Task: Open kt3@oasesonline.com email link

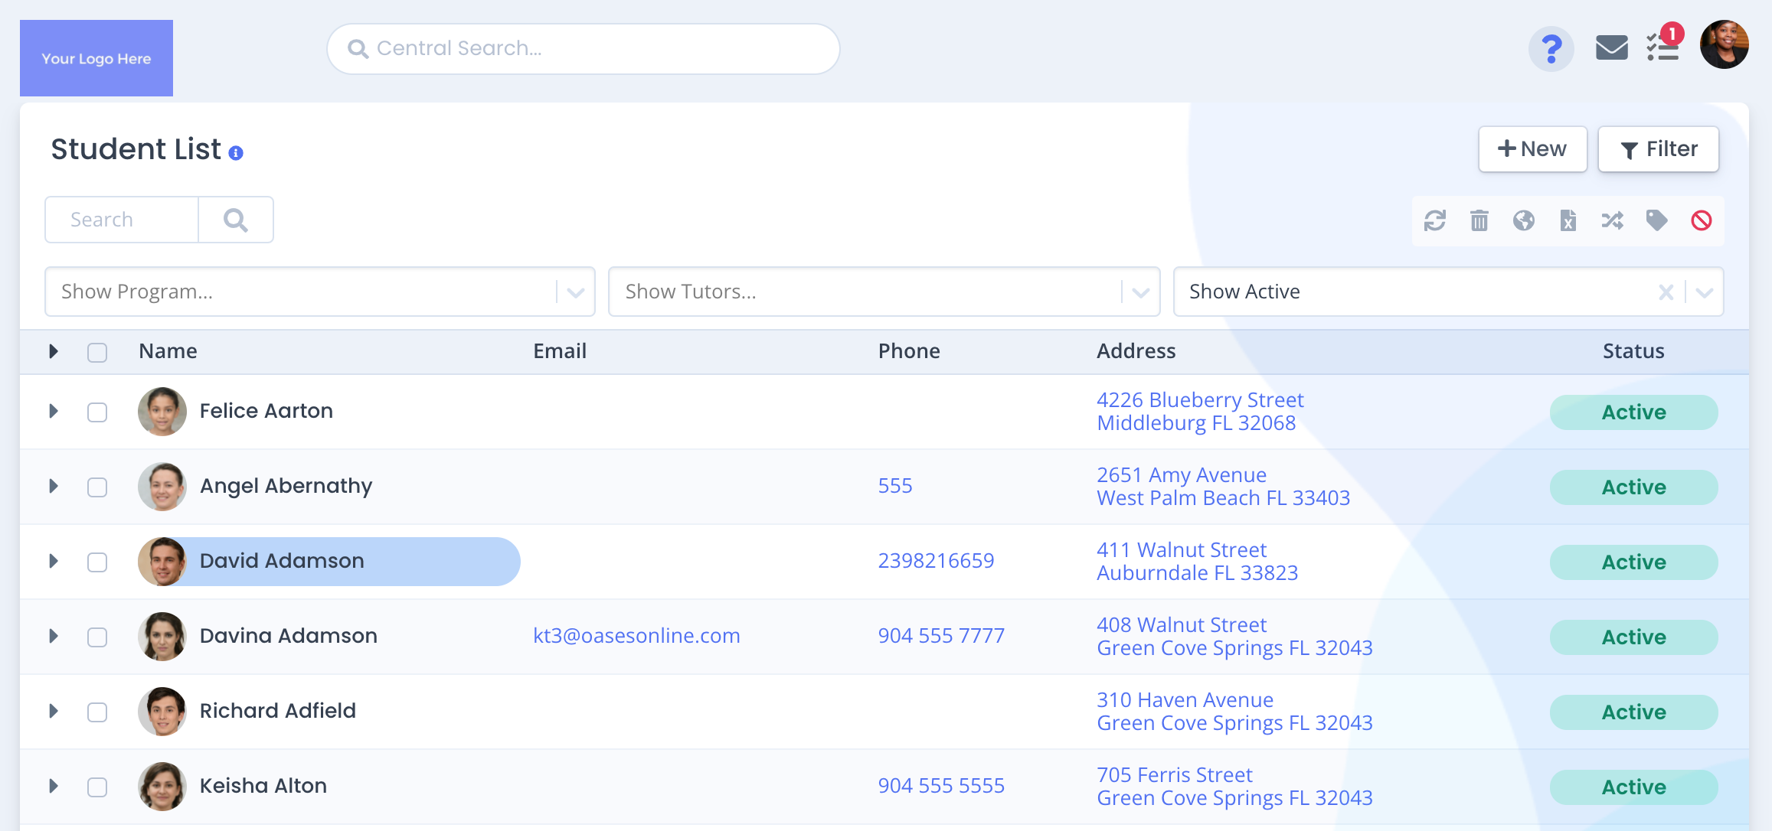Action: [x=636, y=636]
